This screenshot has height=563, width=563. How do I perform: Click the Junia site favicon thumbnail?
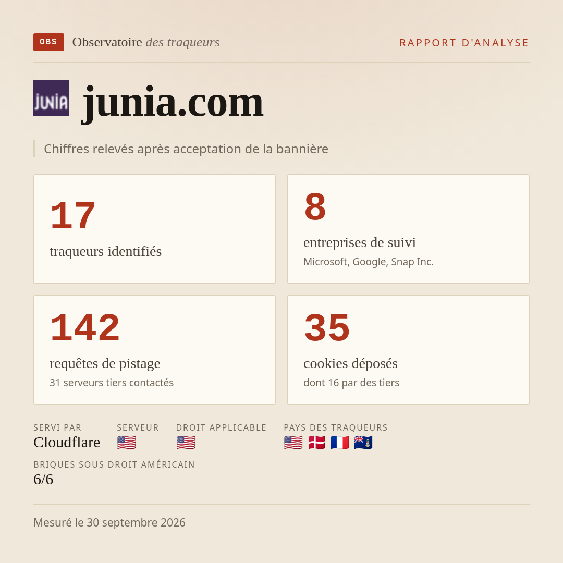click(51, 97)
